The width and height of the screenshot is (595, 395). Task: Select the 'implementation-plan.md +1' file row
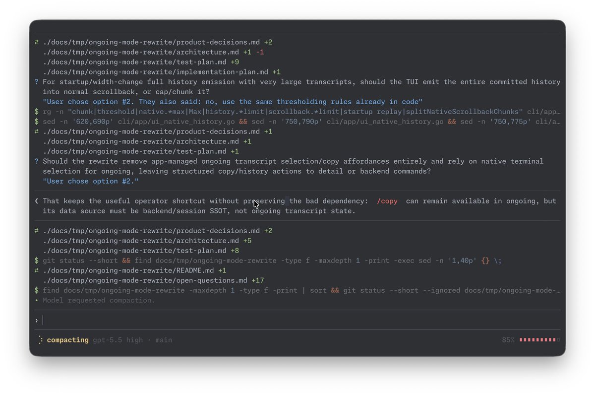162,72
